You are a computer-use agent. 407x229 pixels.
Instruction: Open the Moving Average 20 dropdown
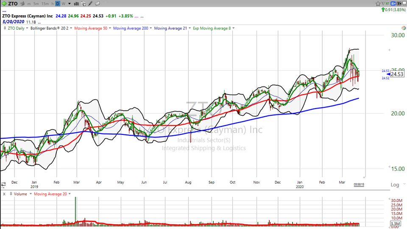tap(70, 194)
